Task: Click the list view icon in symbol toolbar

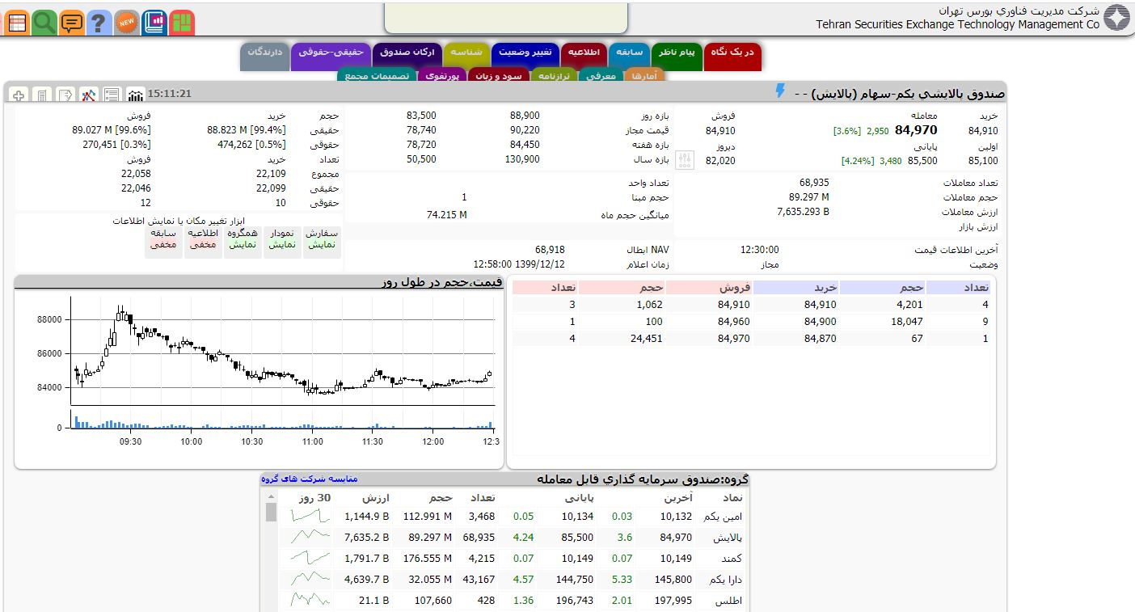Action: [x=112, y=95]
